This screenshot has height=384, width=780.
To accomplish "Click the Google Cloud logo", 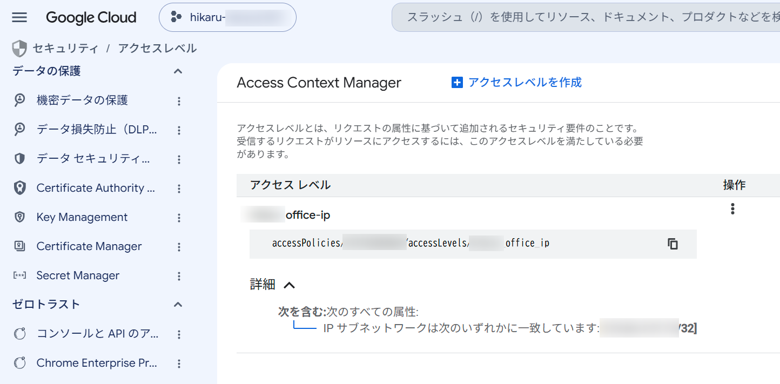I will click(91, 18).
